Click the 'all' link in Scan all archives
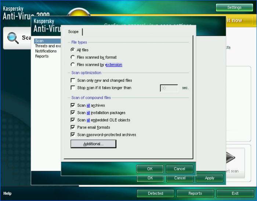257x201 pixels. click(88, 105)
